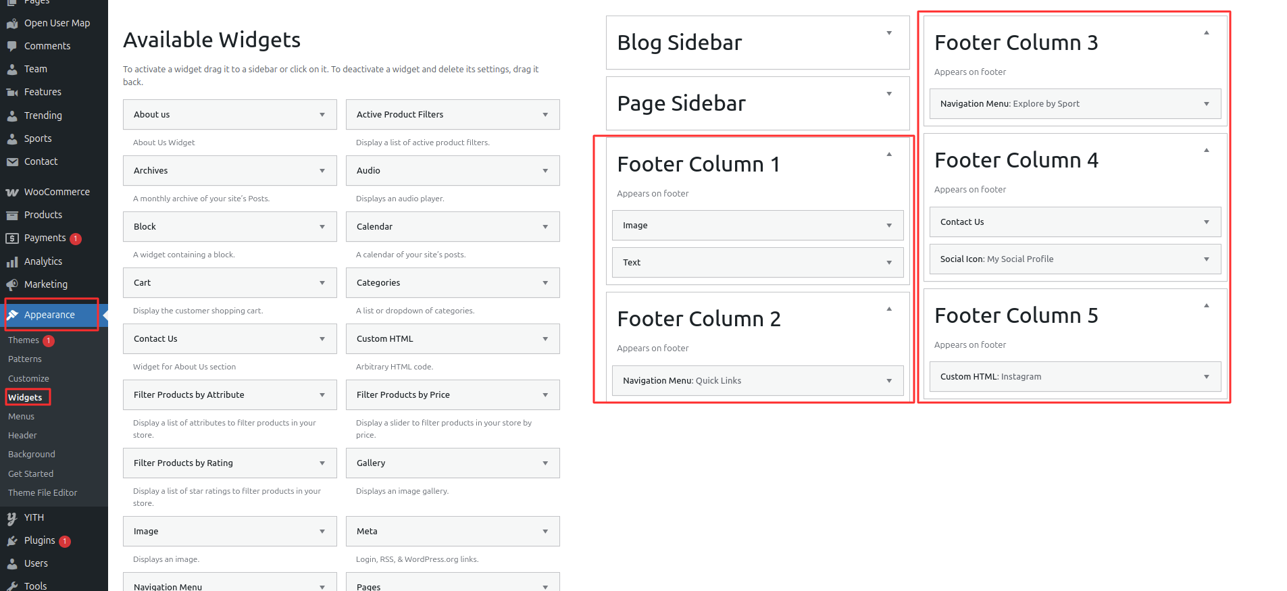Click the Payments icon showing a notification

pyautogui.click(x=12, y=238)
